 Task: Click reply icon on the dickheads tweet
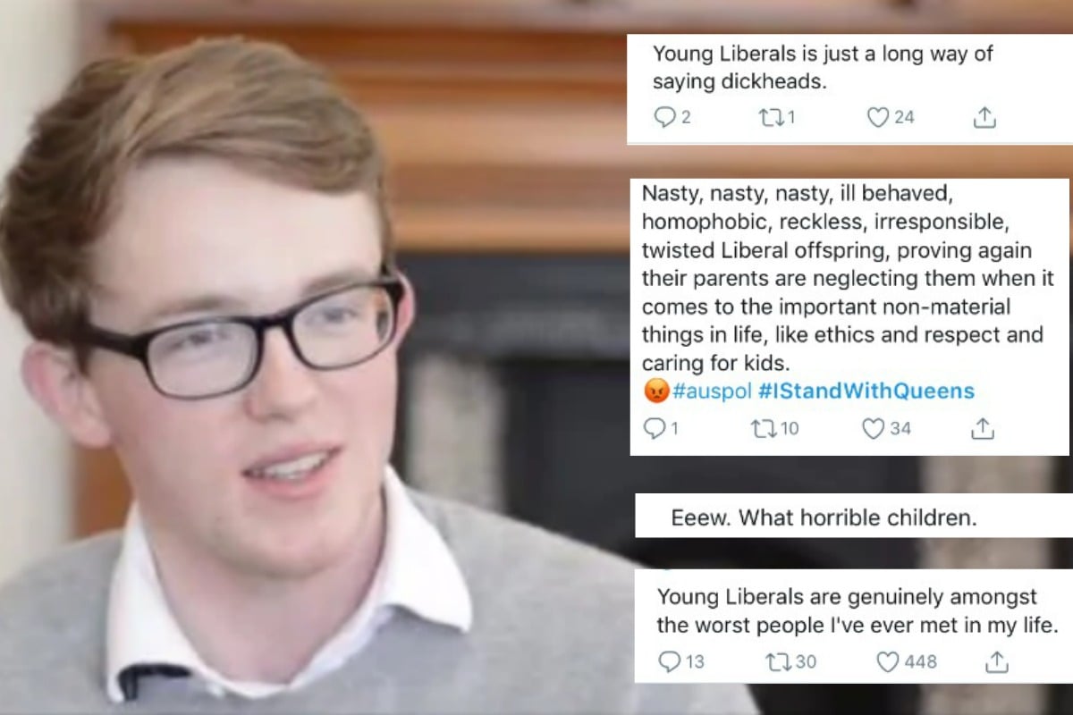pyautogui.click(x=664, y=117)
